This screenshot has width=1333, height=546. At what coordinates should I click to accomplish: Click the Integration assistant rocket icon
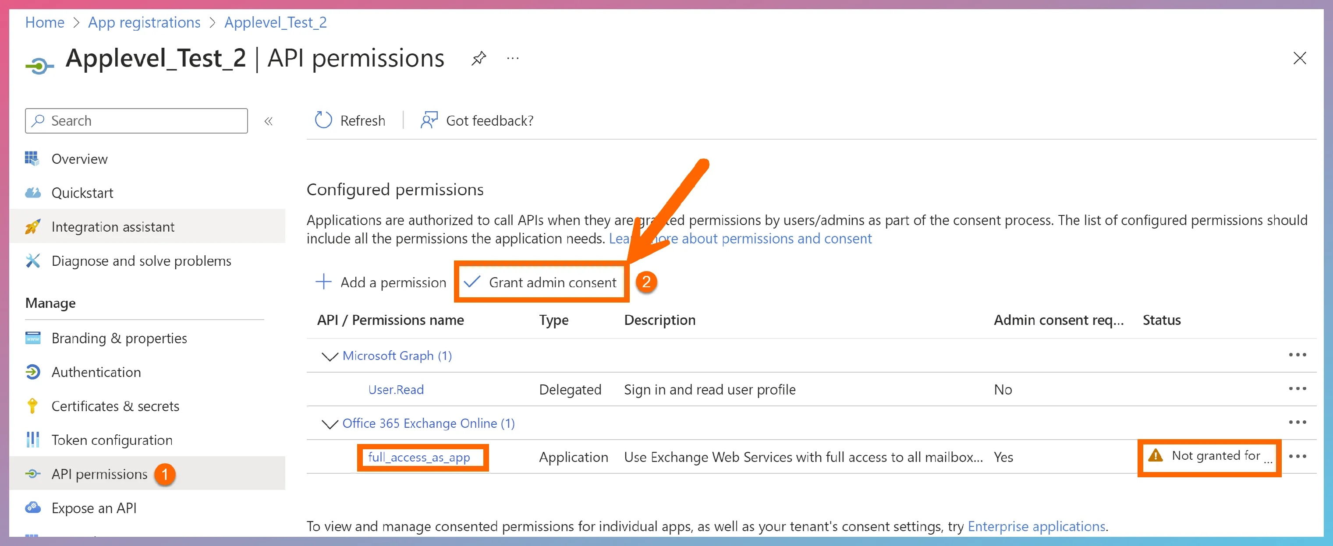(32, 226)
